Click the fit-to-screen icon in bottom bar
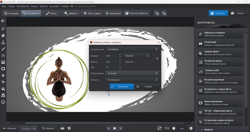This screenshot has width=250, height=132. (159, 128)
